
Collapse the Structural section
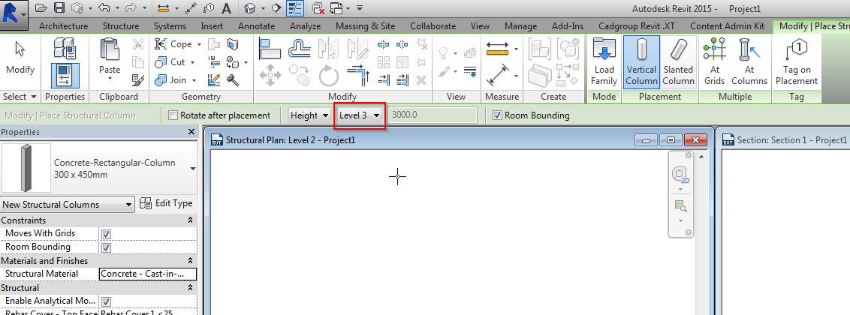point(190,288)
